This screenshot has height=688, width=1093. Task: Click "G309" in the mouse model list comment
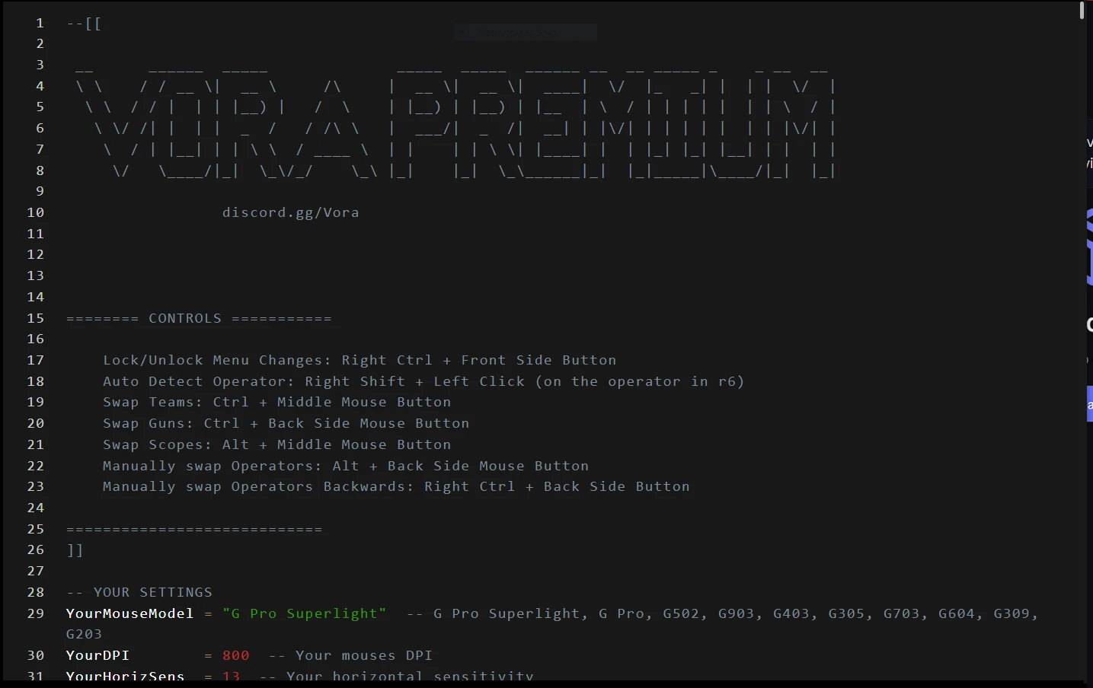click(x=1012, y=613)
